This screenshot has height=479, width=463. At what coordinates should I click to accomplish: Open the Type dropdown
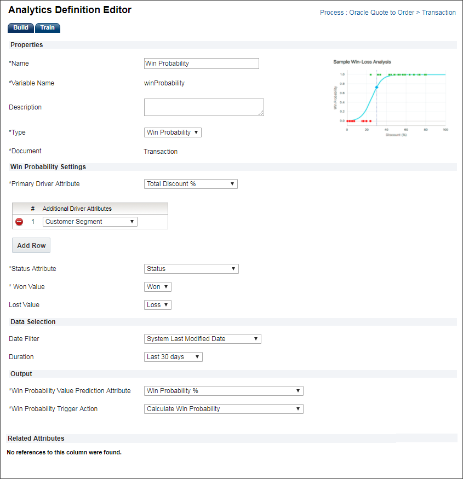coord(173,132)
